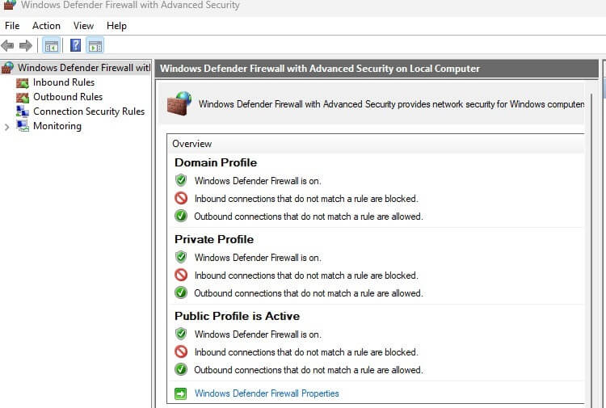The width and height of the screenshot is (606, 408).
Task: Click the green allowed check icon under Public Profile
Action: coord(181,369)
